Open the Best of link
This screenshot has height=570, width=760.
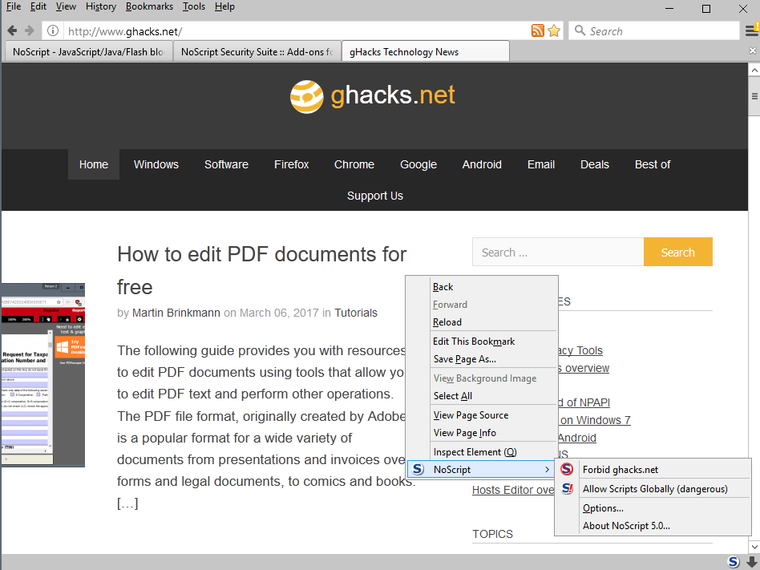click(653, 164)
